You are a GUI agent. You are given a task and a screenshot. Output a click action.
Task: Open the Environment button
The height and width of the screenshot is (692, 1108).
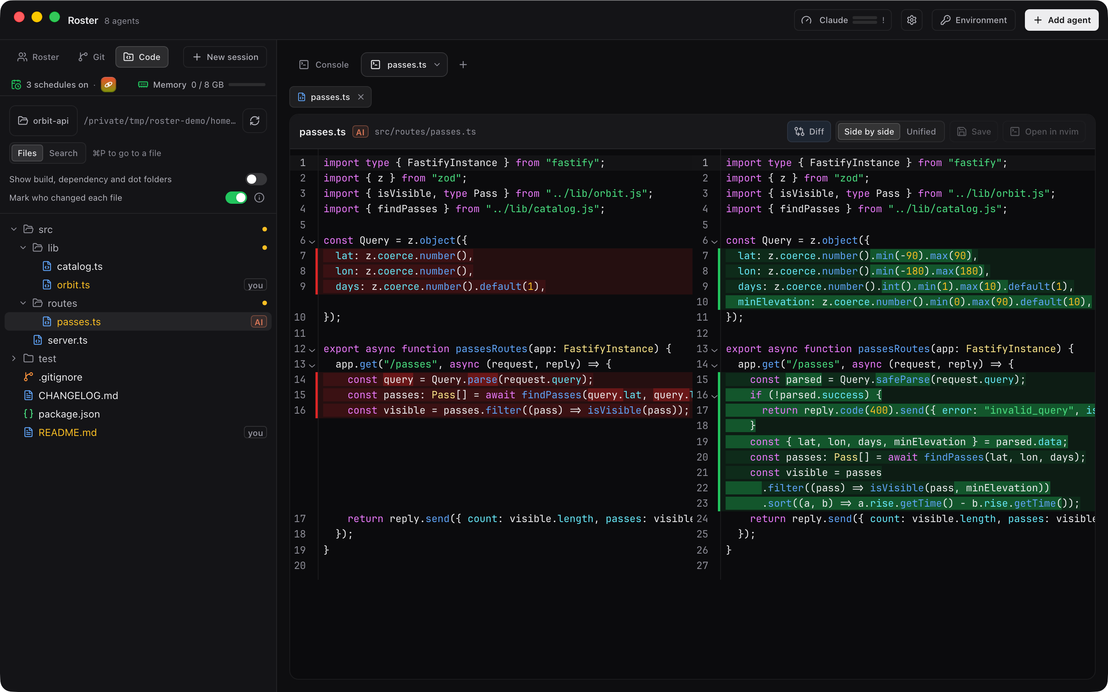[973, 20]
